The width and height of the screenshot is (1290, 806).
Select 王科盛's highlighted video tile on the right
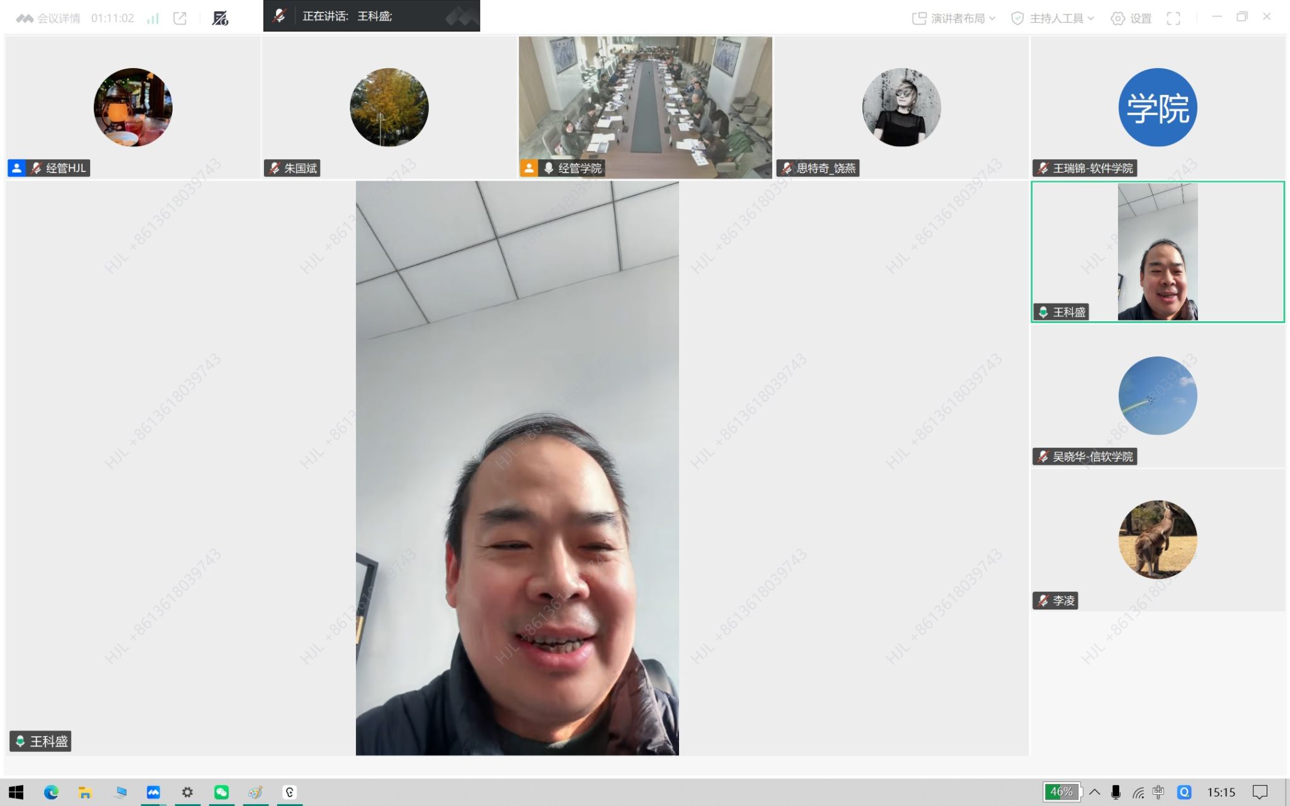pos(1157,252)
